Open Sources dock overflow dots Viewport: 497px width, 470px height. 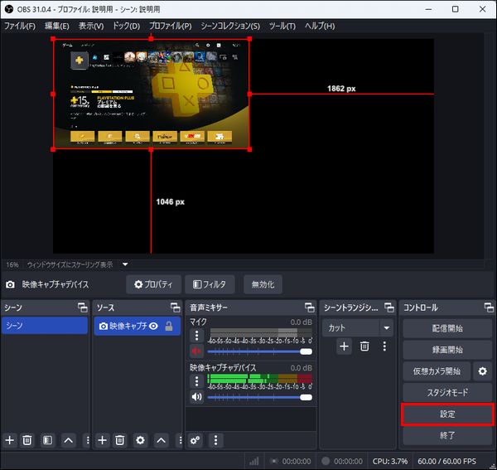(x=180, y=440)
